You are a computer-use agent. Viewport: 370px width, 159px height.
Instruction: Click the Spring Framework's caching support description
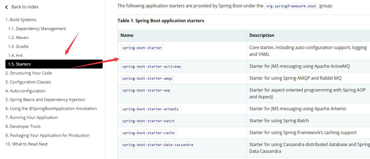303,132
